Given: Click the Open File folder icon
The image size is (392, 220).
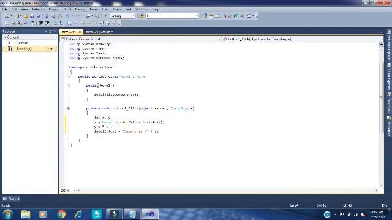Looking at the screenshot, I should point(26,16).
